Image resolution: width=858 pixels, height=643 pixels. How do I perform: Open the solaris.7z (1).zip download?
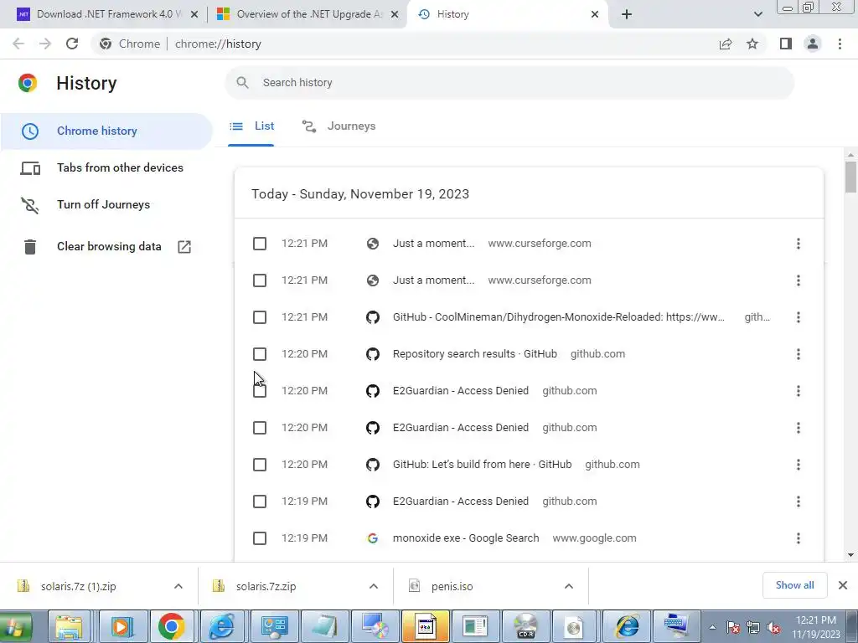[78, 586]
